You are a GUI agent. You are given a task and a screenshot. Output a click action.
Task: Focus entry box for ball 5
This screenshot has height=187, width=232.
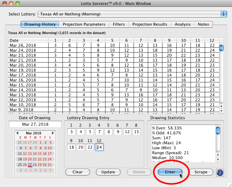(x=109, y=132)
